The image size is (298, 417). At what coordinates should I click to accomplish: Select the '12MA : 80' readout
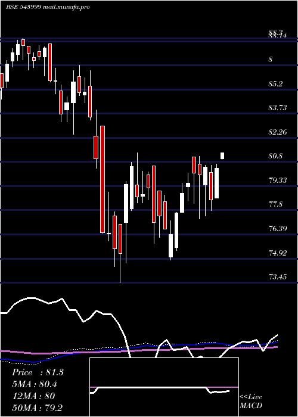[x=33, y=396]
